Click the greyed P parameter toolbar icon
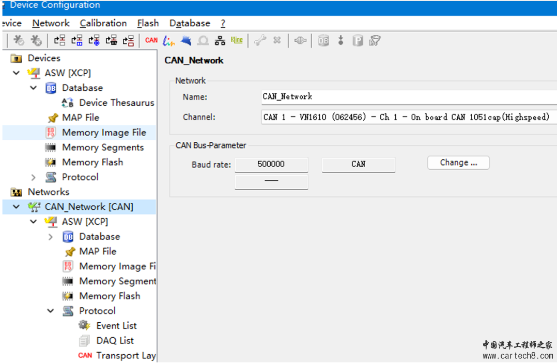Viewport: 558px width, 364px height. click(358, 41)
